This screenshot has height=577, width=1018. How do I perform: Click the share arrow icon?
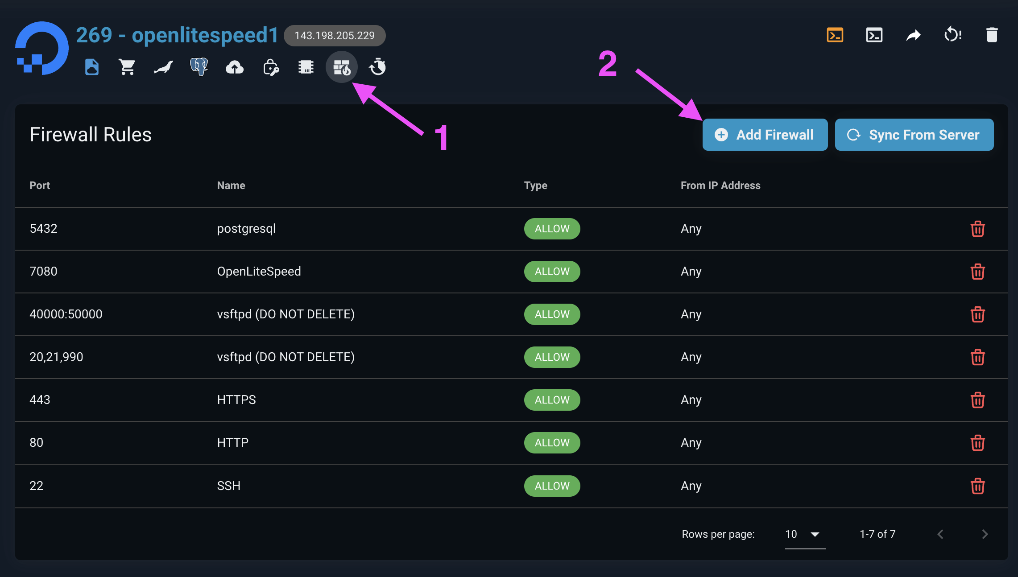click(x=913, y=34)
